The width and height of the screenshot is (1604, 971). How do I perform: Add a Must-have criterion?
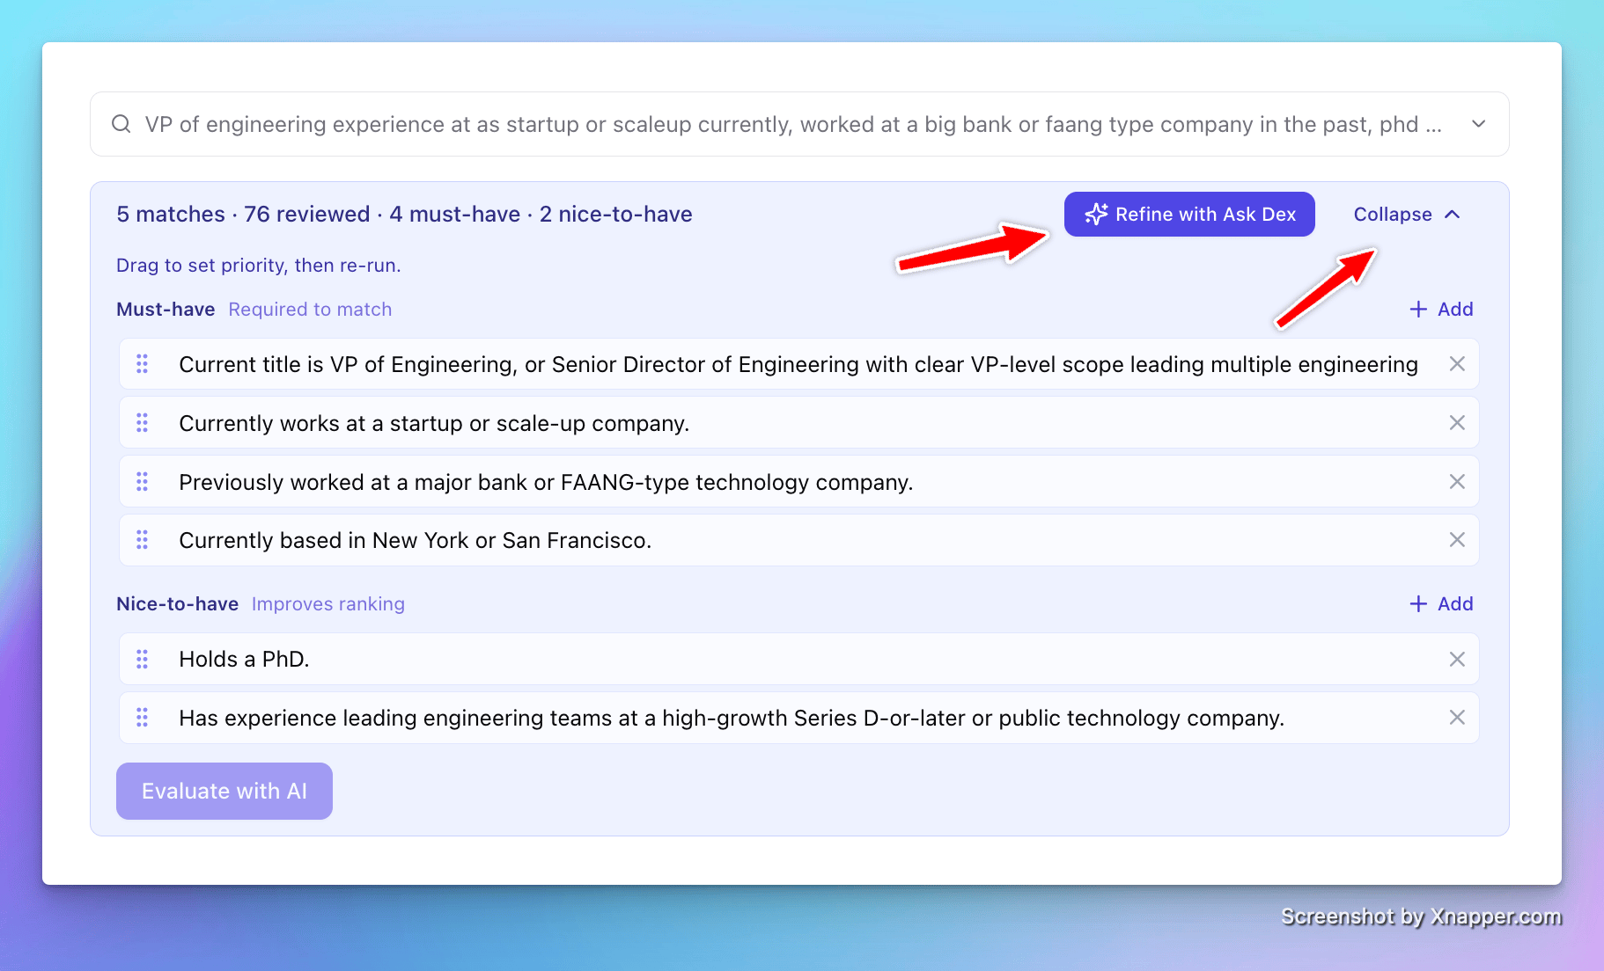point(1441,309)
